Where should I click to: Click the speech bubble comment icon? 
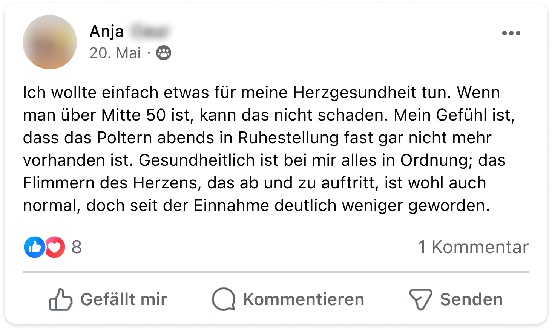(x=223, y=299)
